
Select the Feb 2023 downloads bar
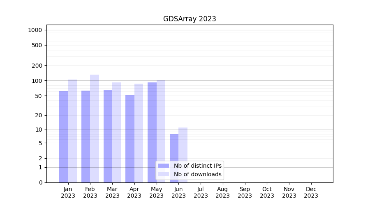pos(95,128)
